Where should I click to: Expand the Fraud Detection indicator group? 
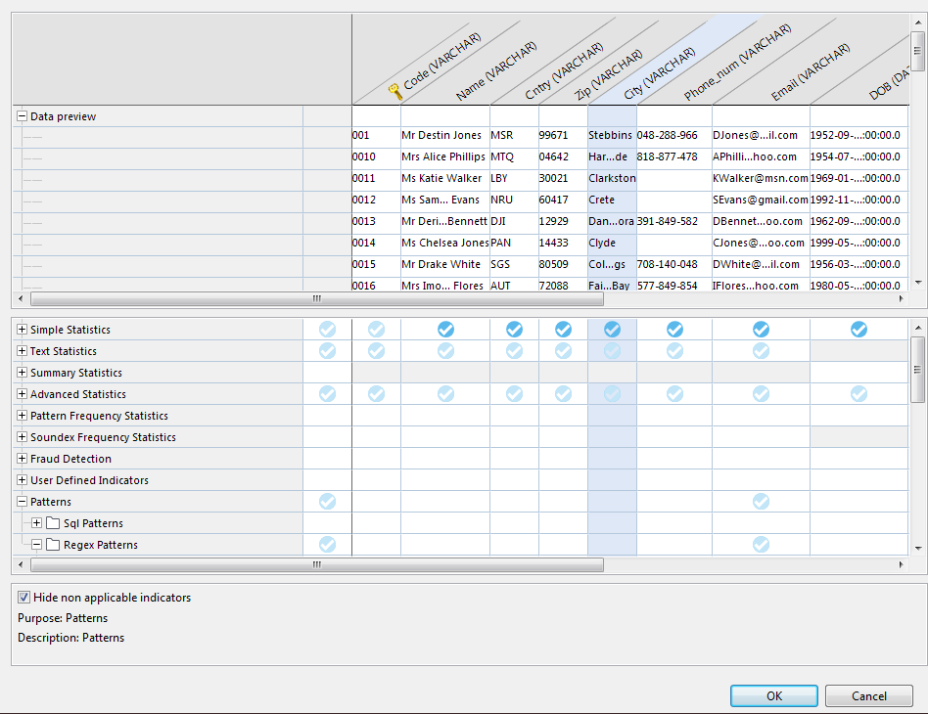22,459
